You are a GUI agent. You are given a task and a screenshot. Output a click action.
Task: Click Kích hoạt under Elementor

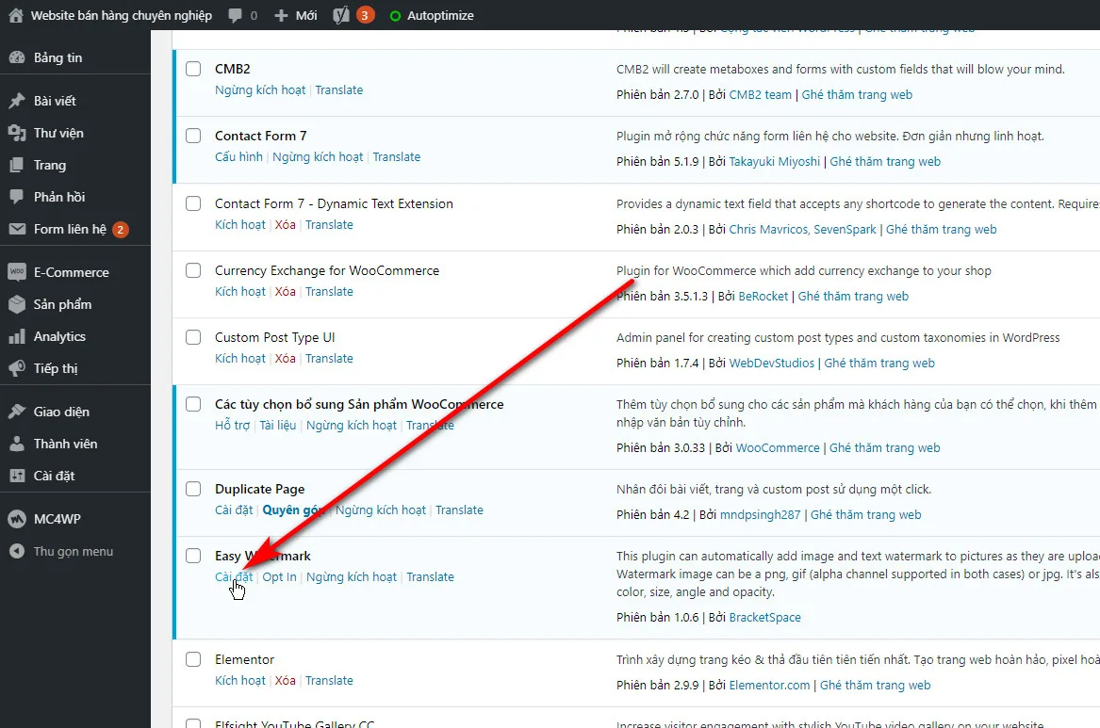tap(240, 680)
